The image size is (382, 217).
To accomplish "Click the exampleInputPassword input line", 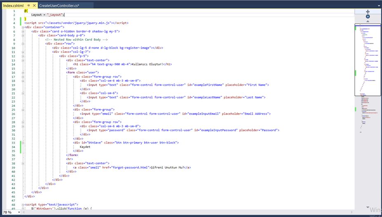I will pyautogui.click(x=183, y=130).
